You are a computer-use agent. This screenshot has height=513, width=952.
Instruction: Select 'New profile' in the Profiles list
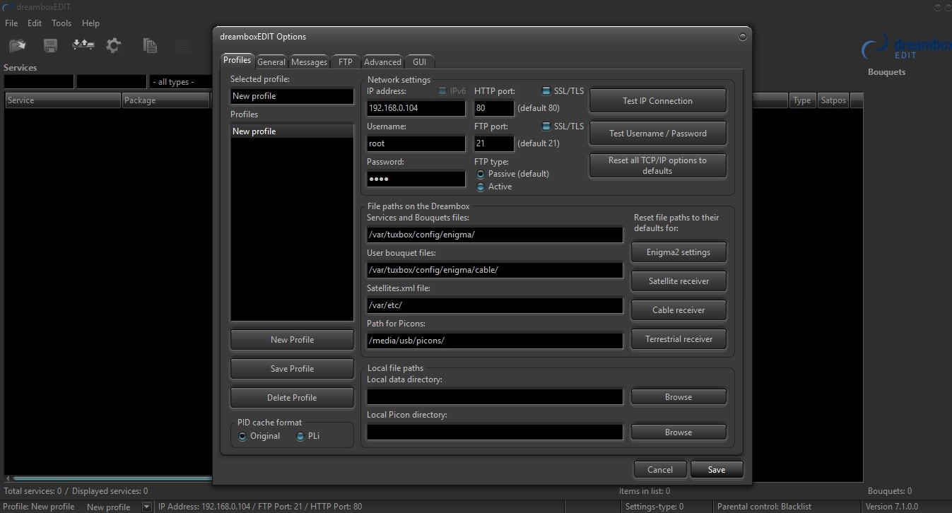click(x=292, y=131)
